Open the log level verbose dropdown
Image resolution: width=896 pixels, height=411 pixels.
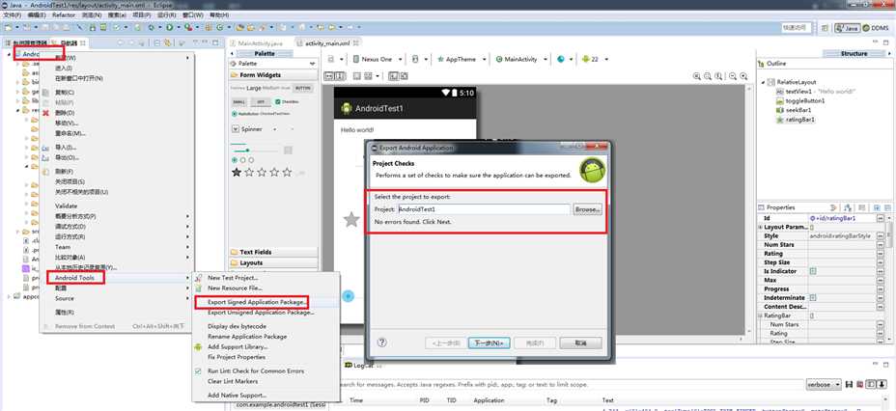[x=824, y=385]
